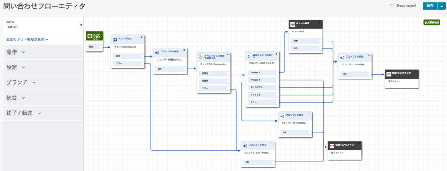Screen dimensions: 447x171
Task: Select the タイムアウト branch row
Action: tap(263, 87)
